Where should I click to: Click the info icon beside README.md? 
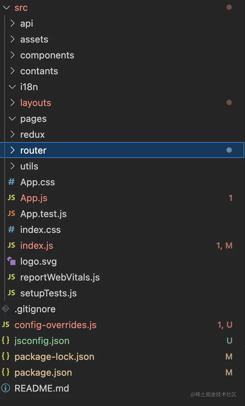(x=6, y=388)
